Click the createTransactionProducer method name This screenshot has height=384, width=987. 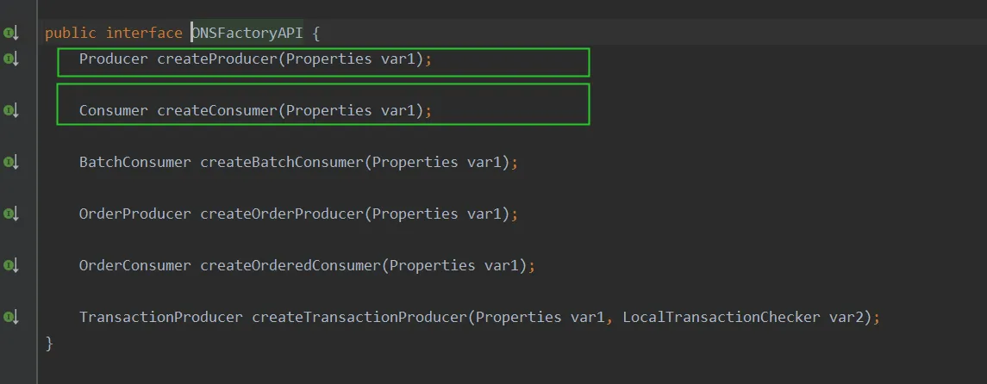pyautogui.click(x=359, y=317)
